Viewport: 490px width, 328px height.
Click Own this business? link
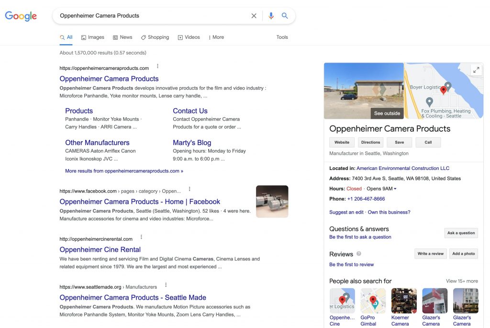click(x=389, y=212)
